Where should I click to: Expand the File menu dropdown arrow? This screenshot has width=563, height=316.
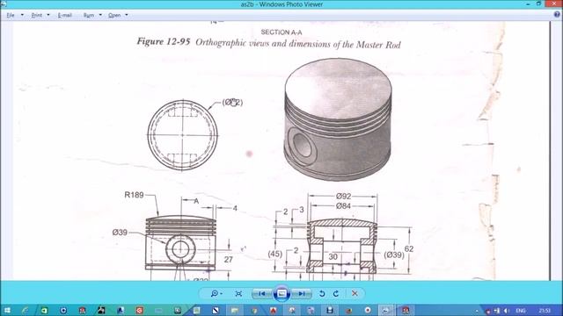[22, 15]
